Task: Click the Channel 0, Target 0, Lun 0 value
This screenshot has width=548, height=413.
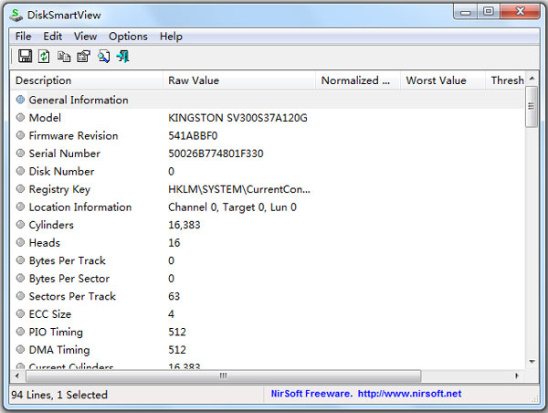Action: pos(232,207)
